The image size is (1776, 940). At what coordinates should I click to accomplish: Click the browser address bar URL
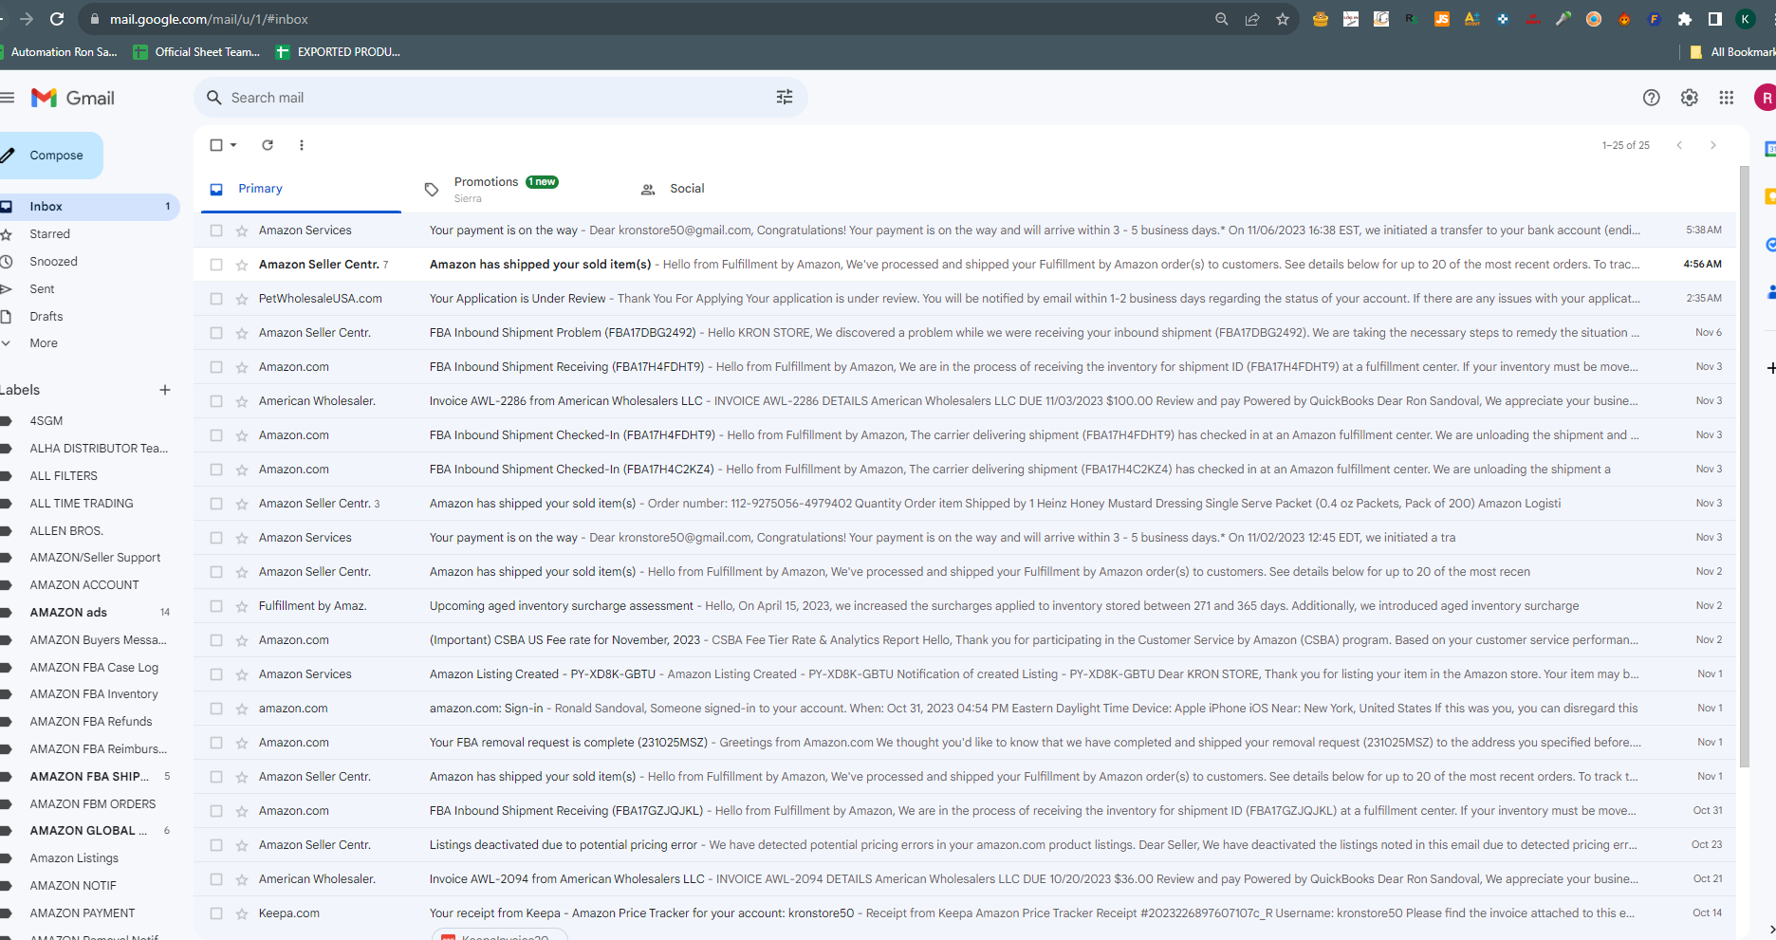(209, 19)
